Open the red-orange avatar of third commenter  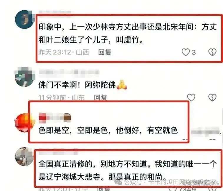tap(24, 123)
